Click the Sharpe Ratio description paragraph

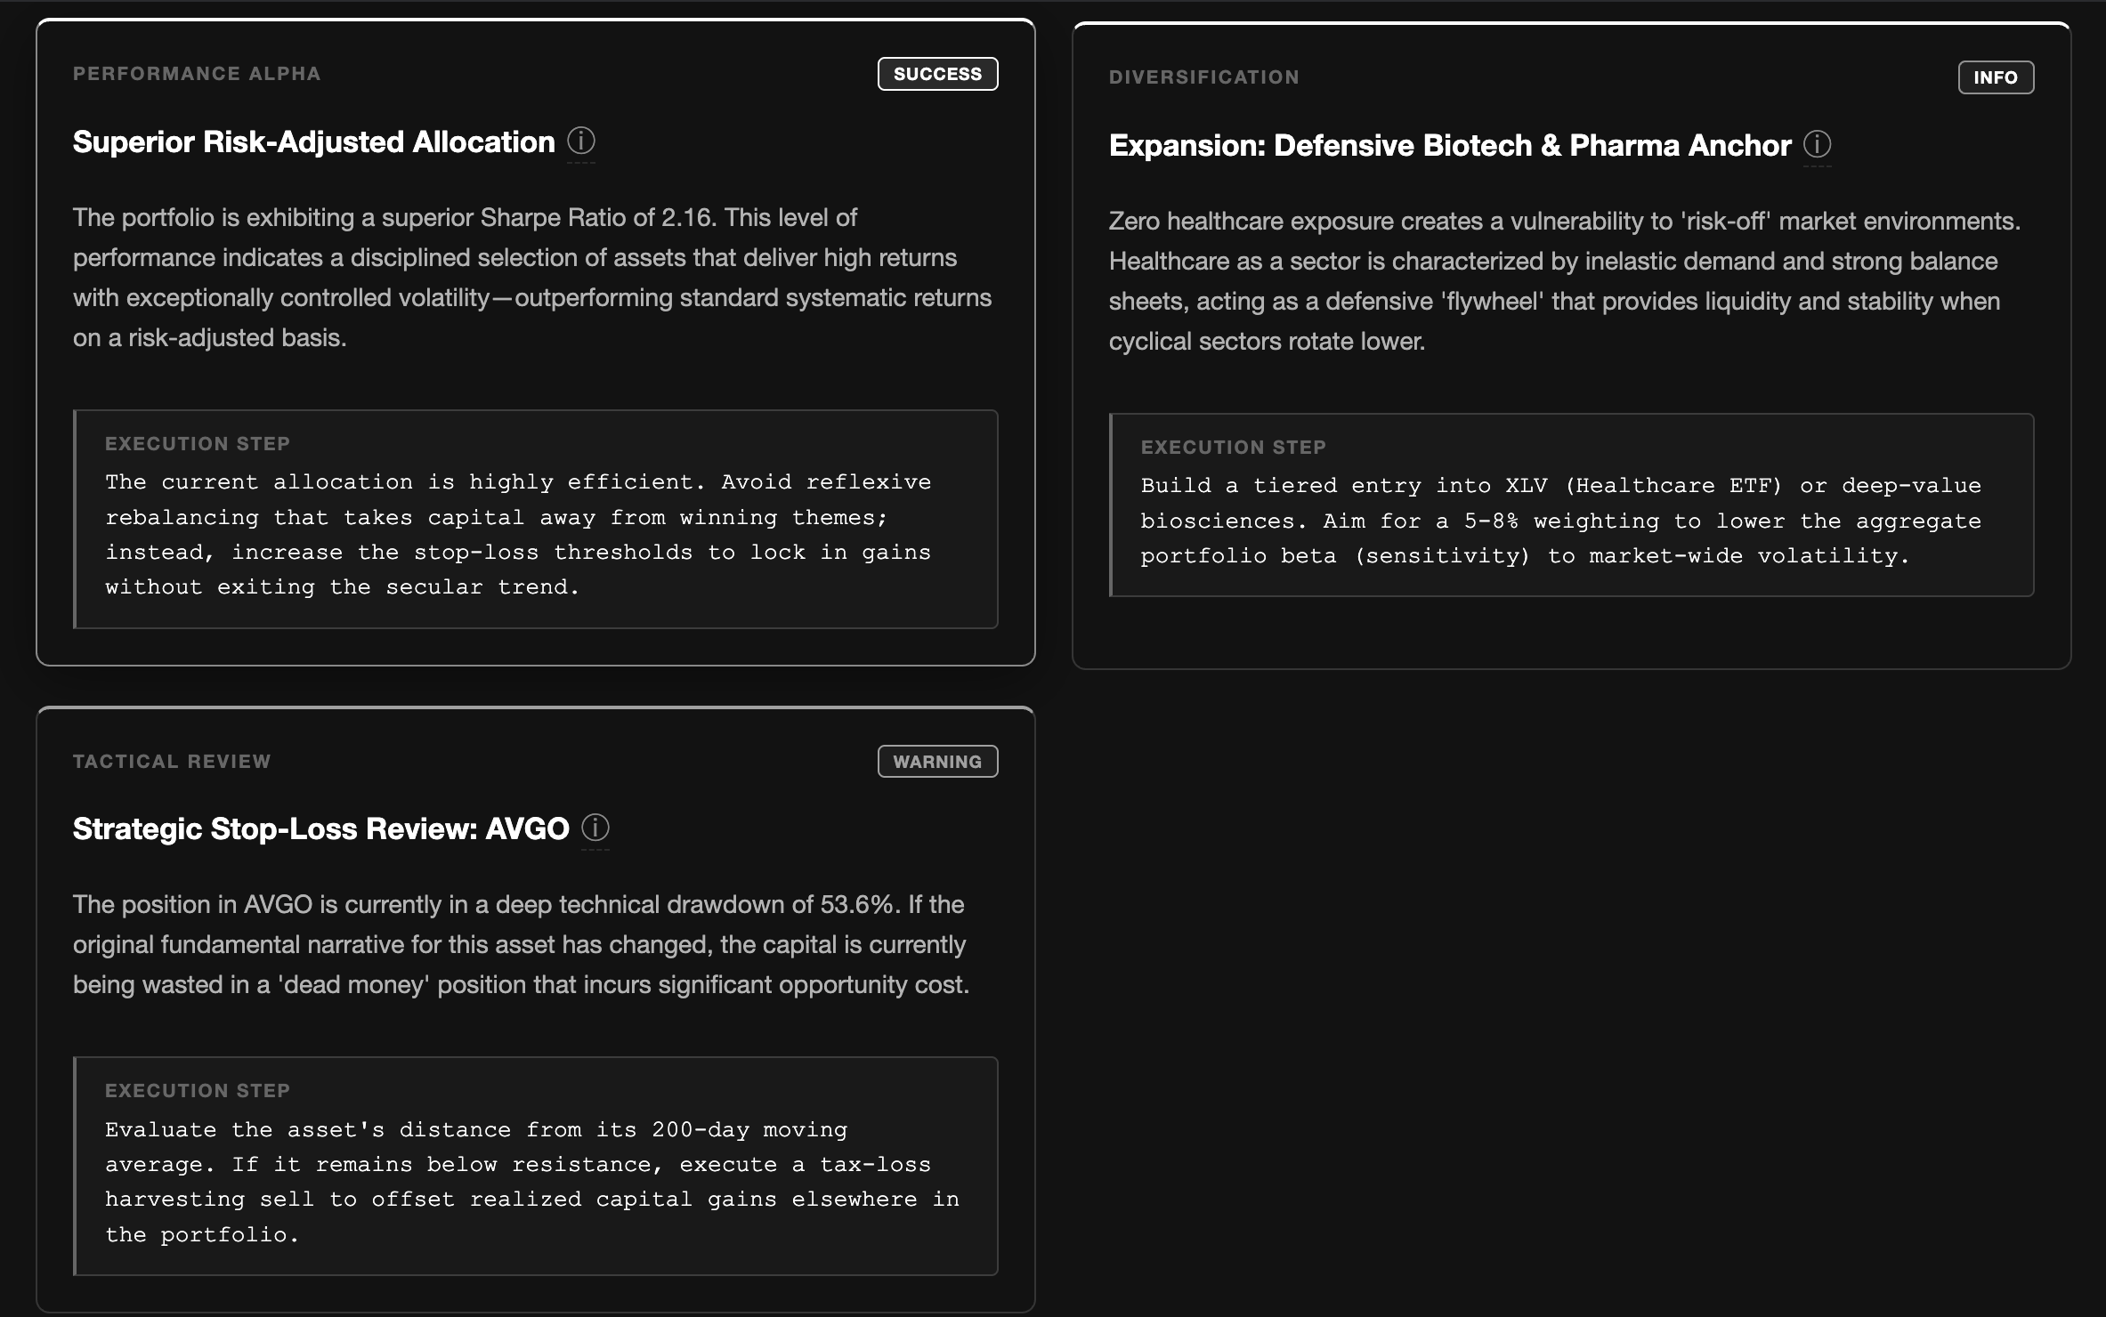[x=532, y=278]
